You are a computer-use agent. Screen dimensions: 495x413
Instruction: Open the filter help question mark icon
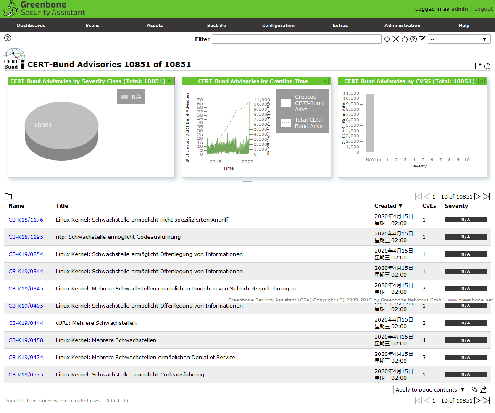(x=413, y=39)
